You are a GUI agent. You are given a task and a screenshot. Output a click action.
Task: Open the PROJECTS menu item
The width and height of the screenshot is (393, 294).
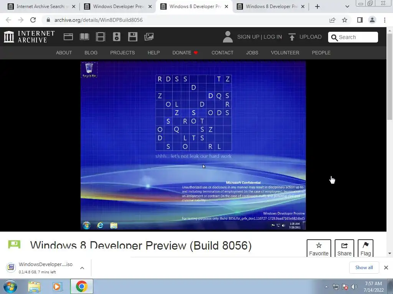click(122, 53)
